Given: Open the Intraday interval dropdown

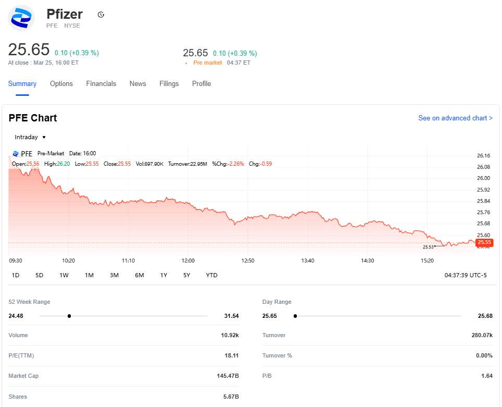Looking at the screenshot, I should [30, 137].
